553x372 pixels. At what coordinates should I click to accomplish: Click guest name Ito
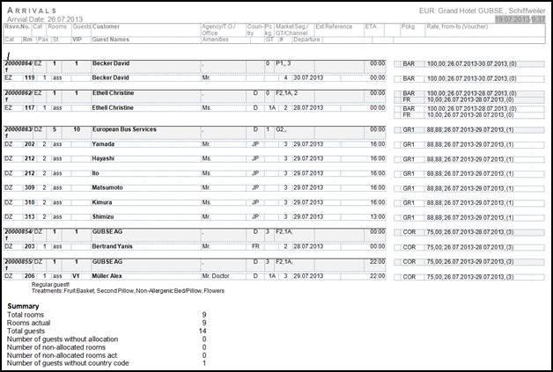point(95,173)
